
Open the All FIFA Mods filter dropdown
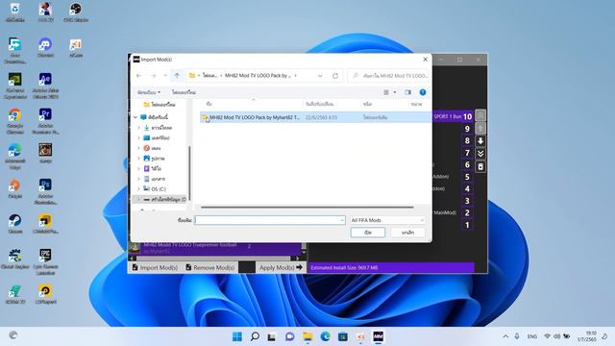387,220
